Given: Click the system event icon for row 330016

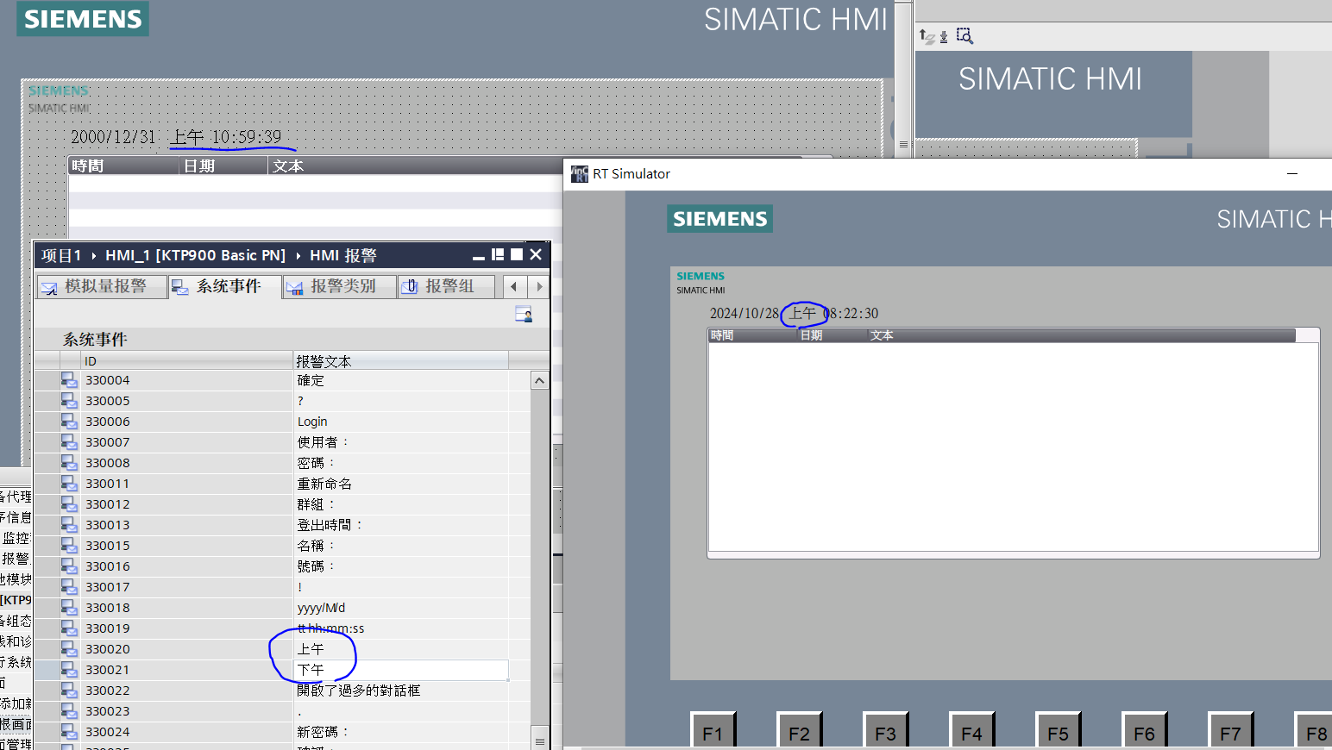Looking at the screenshot, I should pos(69,566).
